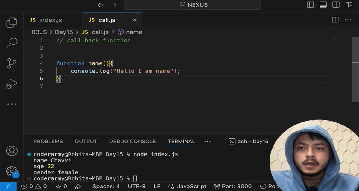359x191 pixels.
Task: Change indentation Spaces: 4 setting
Action: pyautogui.click(x=106, y=187)
